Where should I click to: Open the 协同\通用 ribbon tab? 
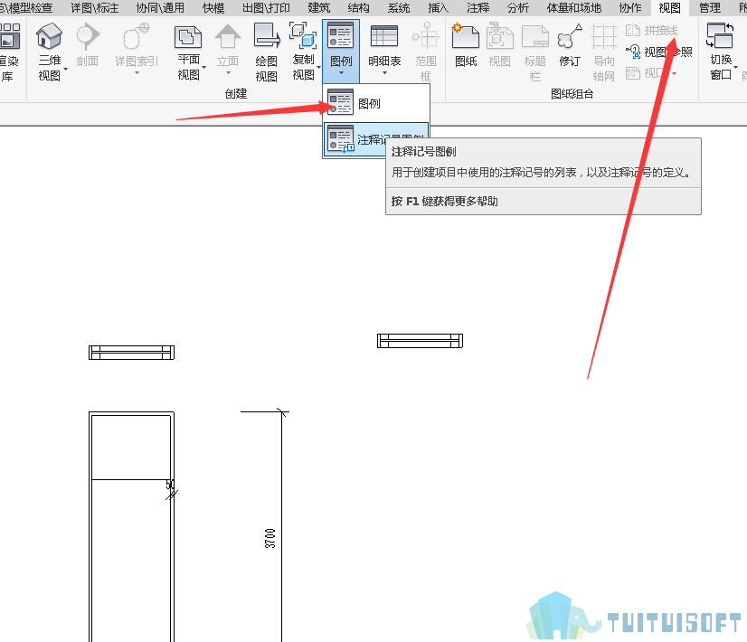(160, 7)
